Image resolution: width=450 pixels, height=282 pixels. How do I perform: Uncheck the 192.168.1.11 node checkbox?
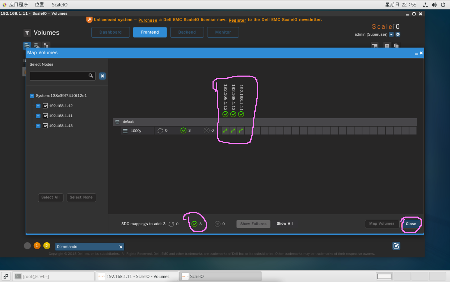(x=45, y=116)
